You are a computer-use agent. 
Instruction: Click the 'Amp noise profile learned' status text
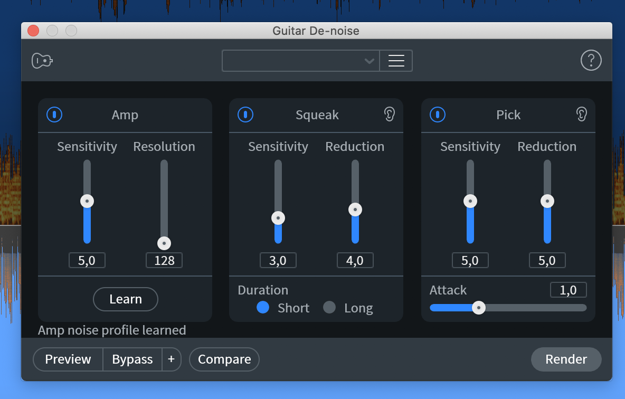[112, 330]
